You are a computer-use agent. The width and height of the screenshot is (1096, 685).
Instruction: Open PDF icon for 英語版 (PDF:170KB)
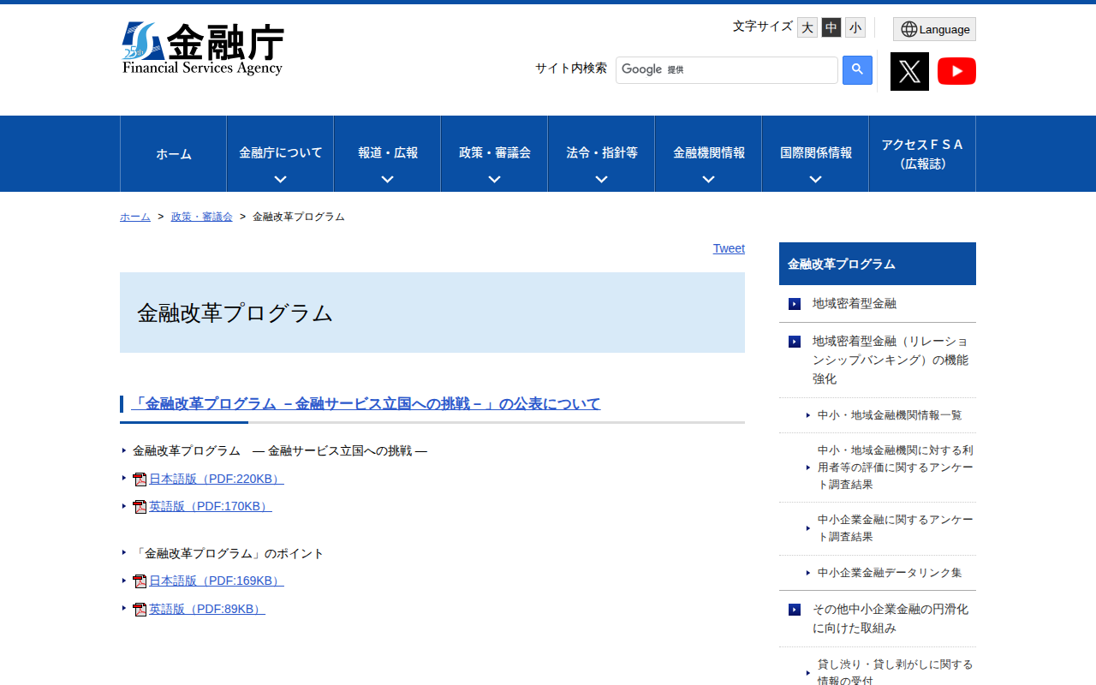point(140,507)
